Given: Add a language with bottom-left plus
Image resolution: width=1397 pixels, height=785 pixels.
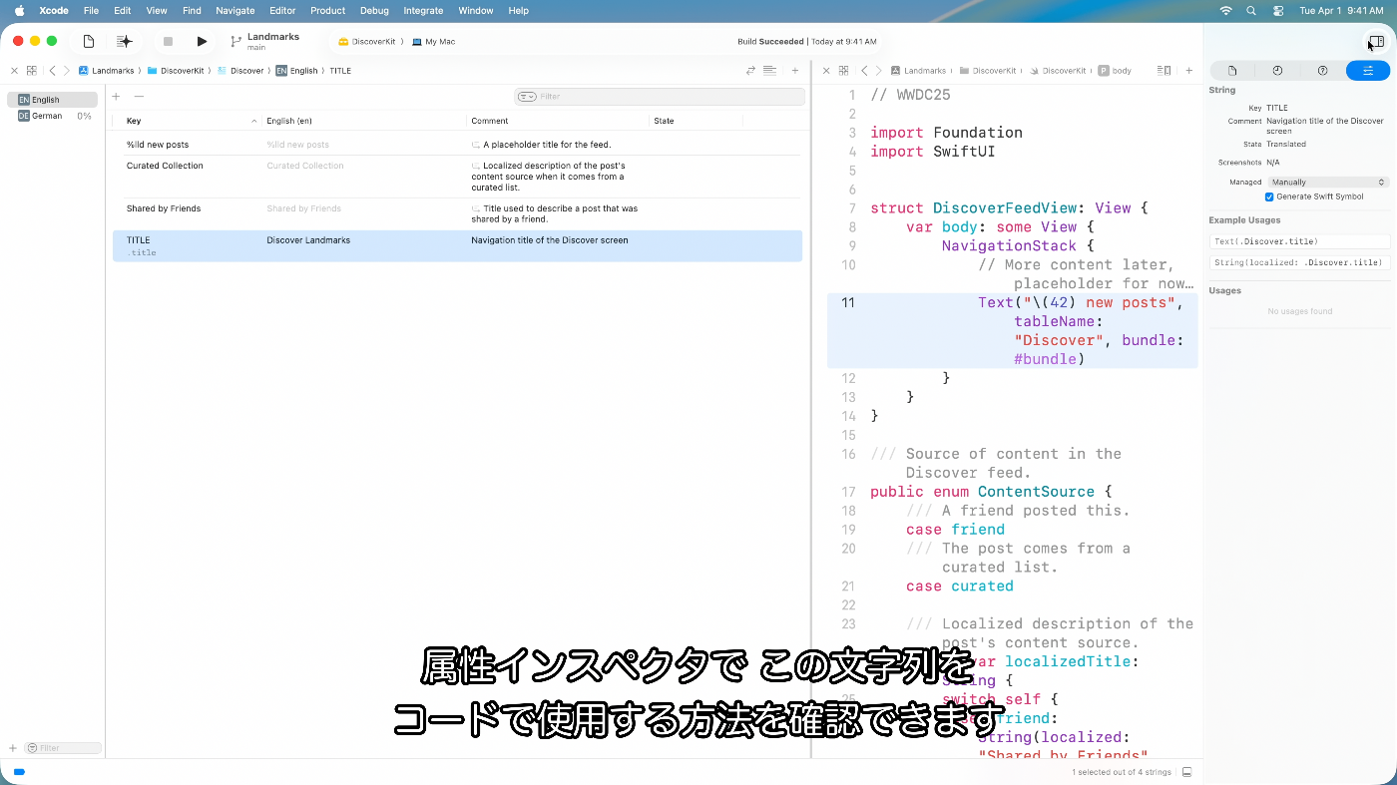Looking at the screenshot, I should 13,748.
